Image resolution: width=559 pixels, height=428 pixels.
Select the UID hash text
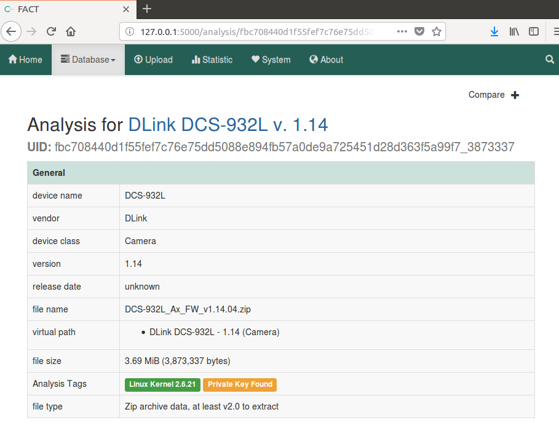coord(285,147)
